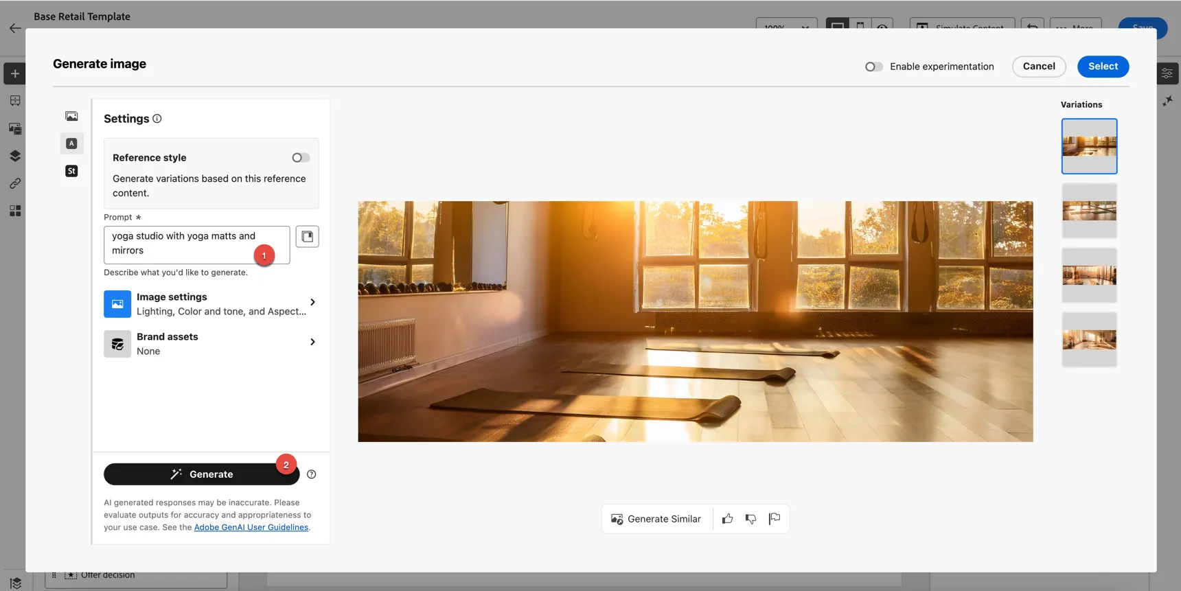Select the fourth variation thumbnail
Viewport: 1181px width, 591px height.
coord(1089,340)
